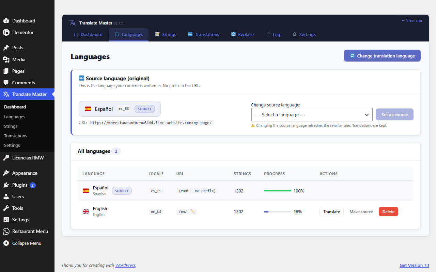Switch to the Strings tab

point(166,34)
